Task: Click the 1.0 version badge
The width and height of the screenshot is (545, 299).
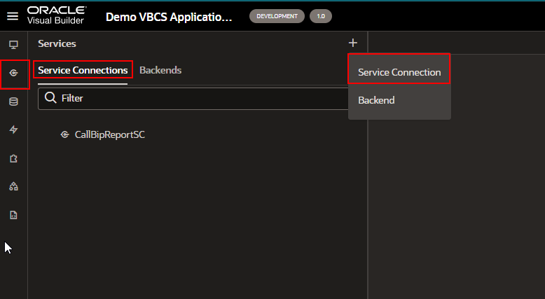Action: point(321,16)
